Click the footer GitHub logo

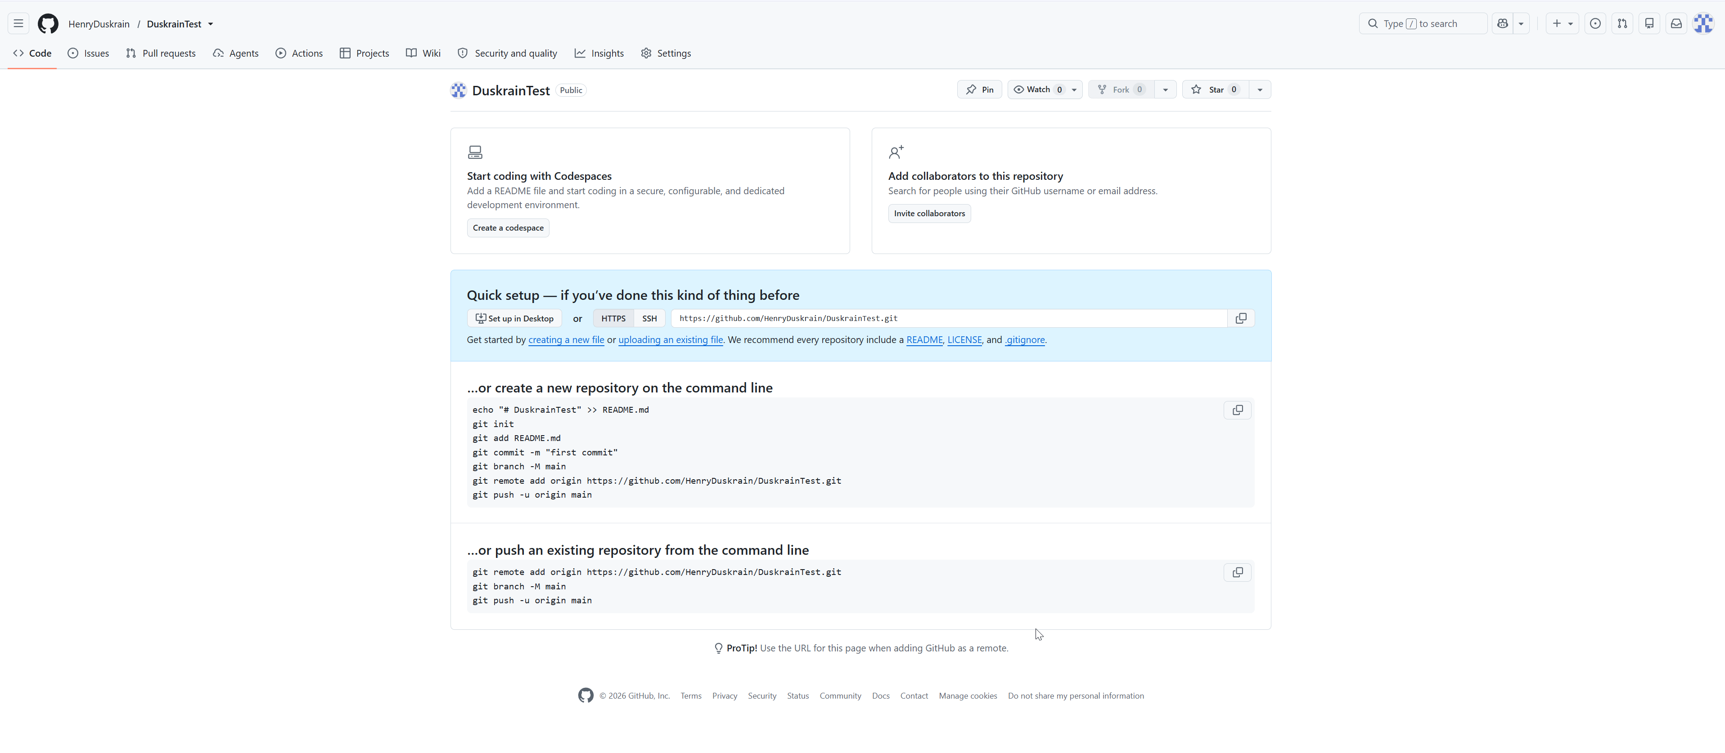[586, 695]
